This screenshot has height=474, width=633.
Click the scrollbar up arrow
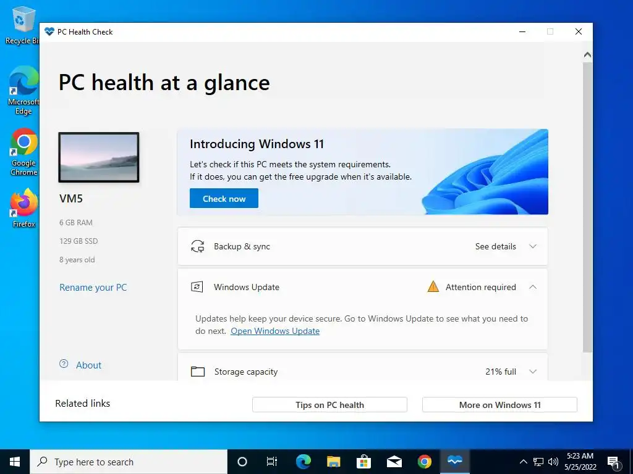click(x=587, y=54)
